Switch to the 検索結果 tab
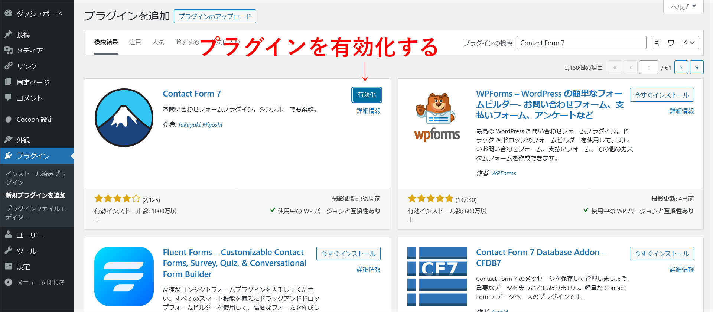The image size is (713, 312). click(x=106, y=42)
